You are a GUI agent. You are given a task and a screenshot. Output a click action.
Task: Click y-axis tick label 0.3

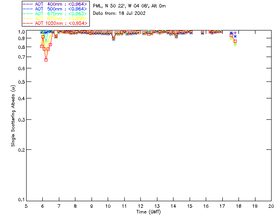[21, 120]
